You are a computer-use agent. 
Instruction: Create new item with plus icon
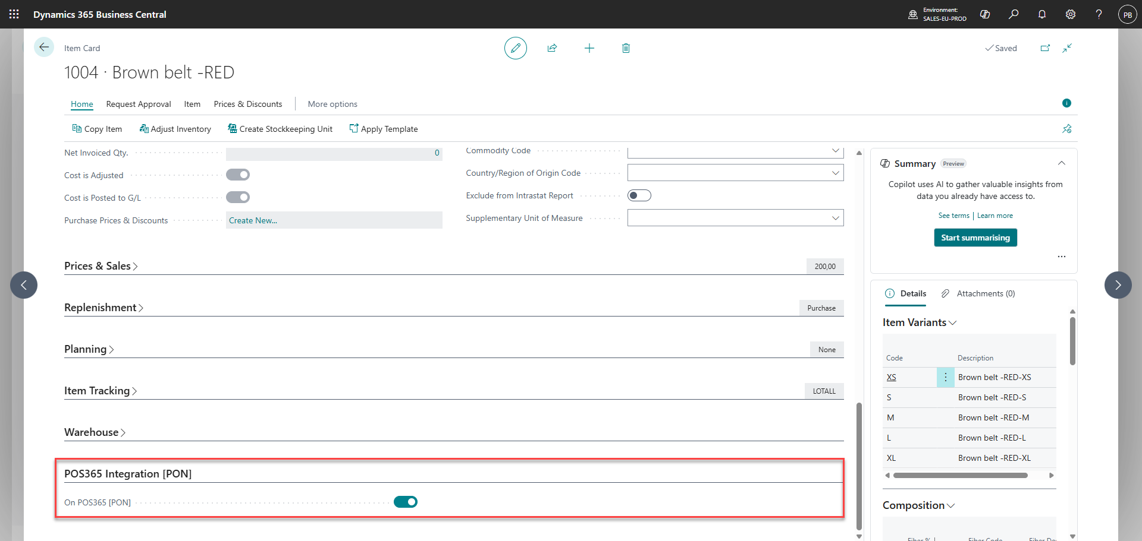(589, 48)
